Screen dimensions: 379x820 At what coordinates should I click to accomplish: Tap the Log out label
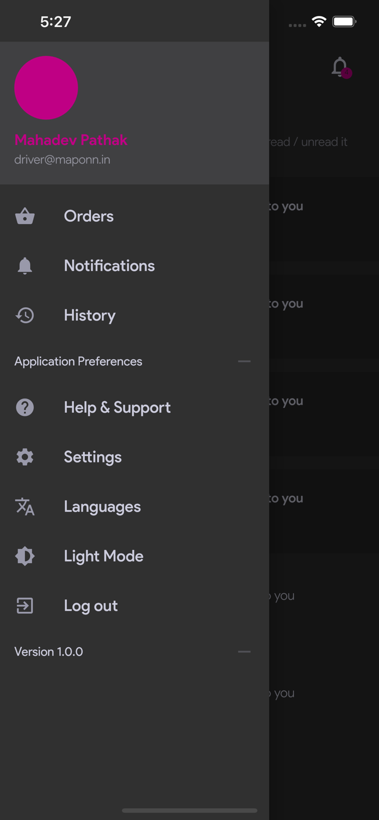[x=91, y=606]
